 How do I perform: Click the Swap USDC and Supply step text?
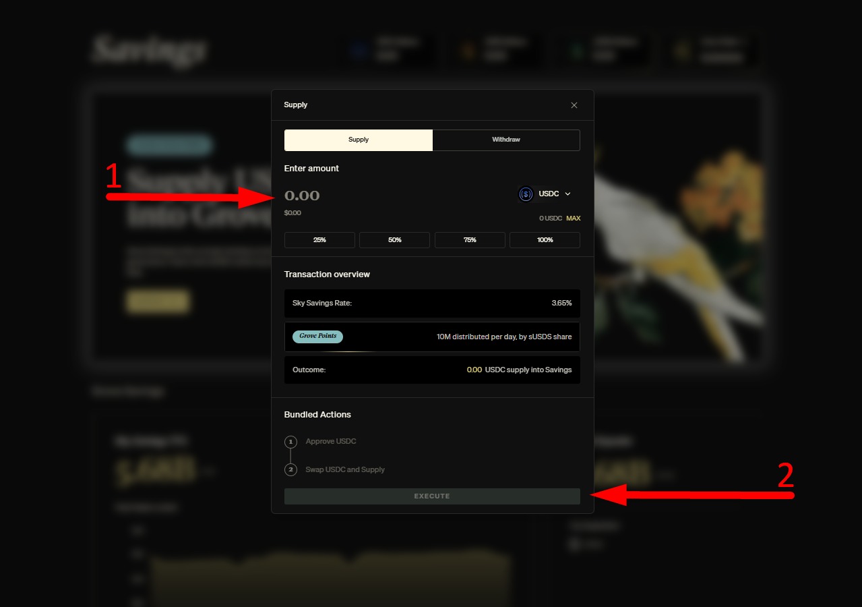345,469
